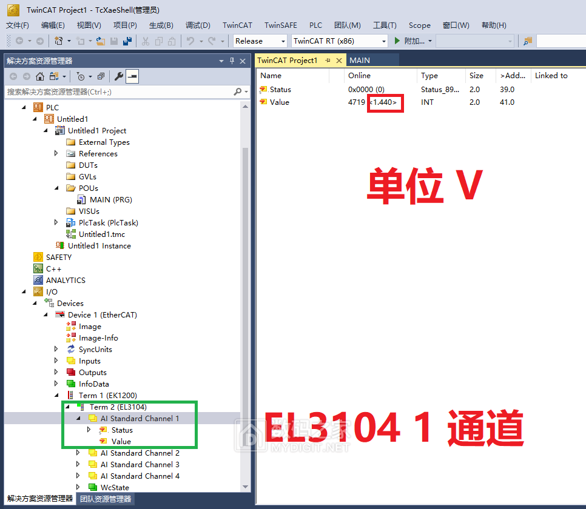Open the TwinCAT RT (x86) platform dropdown

point(384,41)
